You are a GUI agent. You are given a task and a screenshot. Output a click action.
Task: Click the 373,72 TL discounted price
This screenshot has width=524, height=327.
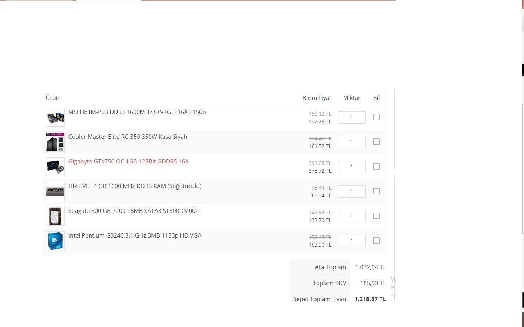coord(320,171)
